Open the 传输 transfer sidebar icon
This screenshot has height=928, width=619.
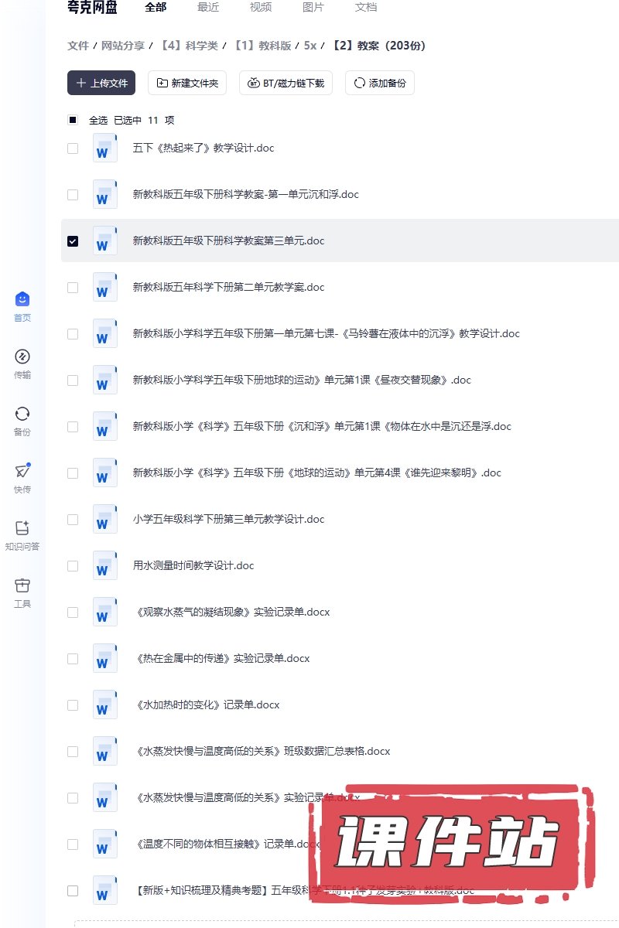pos(22,357)
